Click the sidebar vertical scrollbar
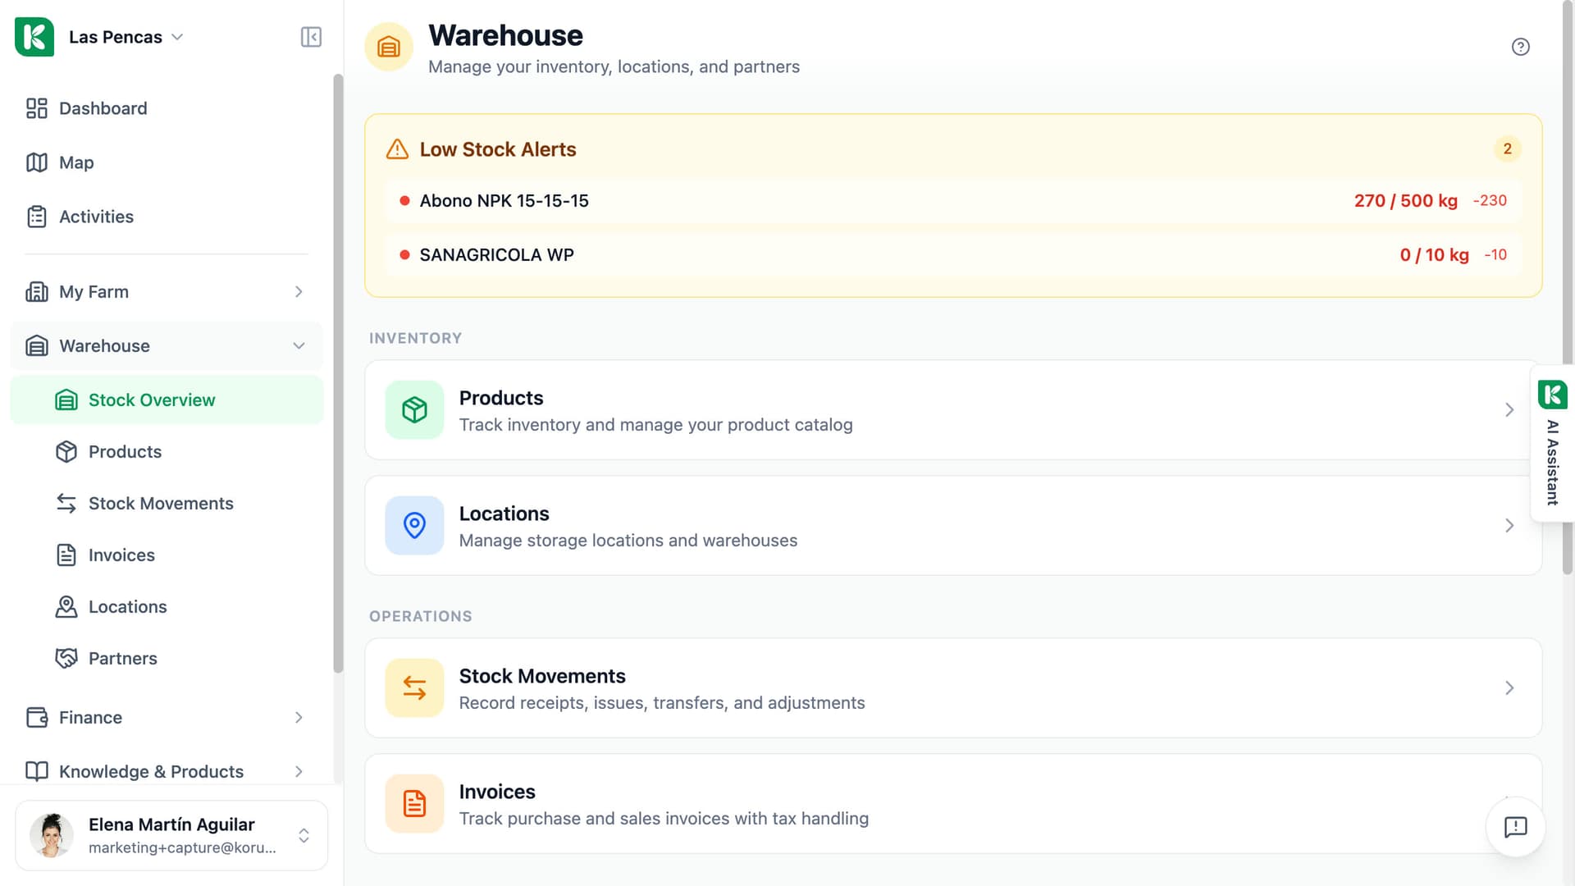Viewport: 1575px width, 886px height. 338,373
